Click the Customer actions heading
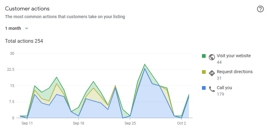Screen dimensions: 270x131 pos(27,9)
